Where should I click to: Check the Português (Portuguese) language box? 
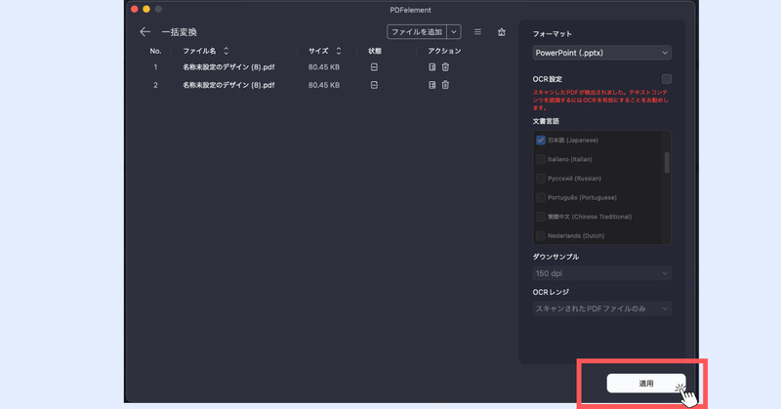[x=541, y=198]
